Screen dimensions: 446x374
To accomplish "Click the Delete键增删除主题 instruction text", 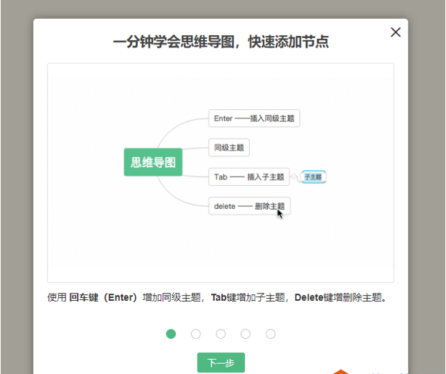I will (x=338, y=298).
